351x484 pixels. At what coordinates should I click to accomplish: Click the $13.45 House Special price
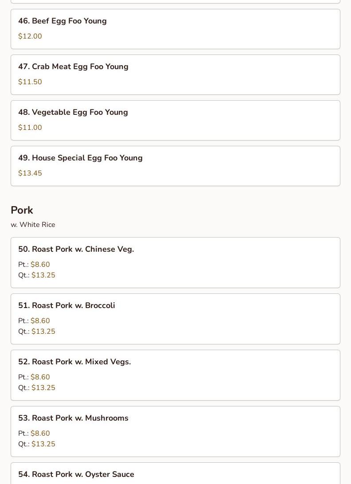tap(30, 173)
